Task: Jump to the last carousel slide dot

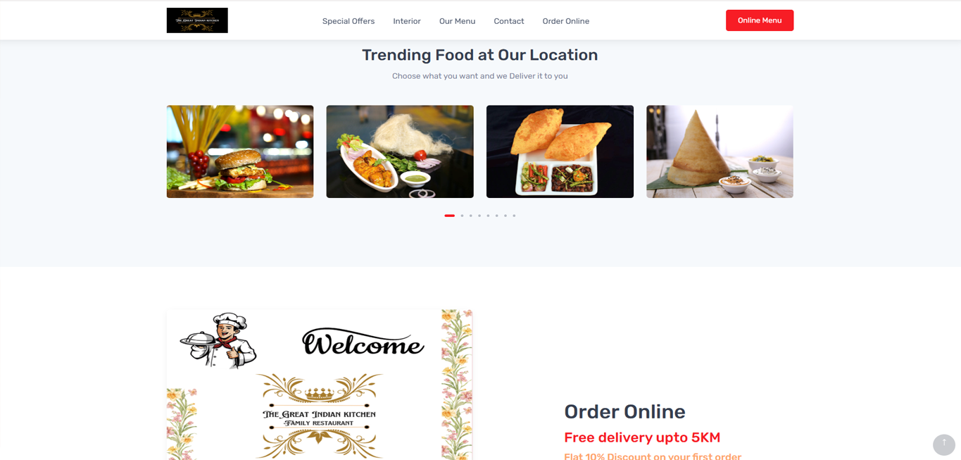Action: (x=514, y=216)
